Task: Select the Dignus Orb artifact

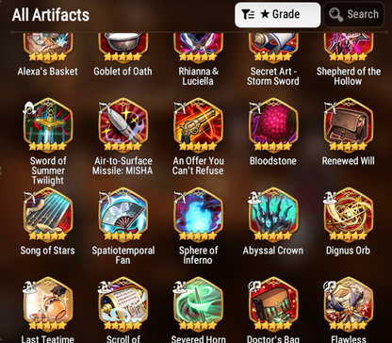Action: click(x=349, y=215)
